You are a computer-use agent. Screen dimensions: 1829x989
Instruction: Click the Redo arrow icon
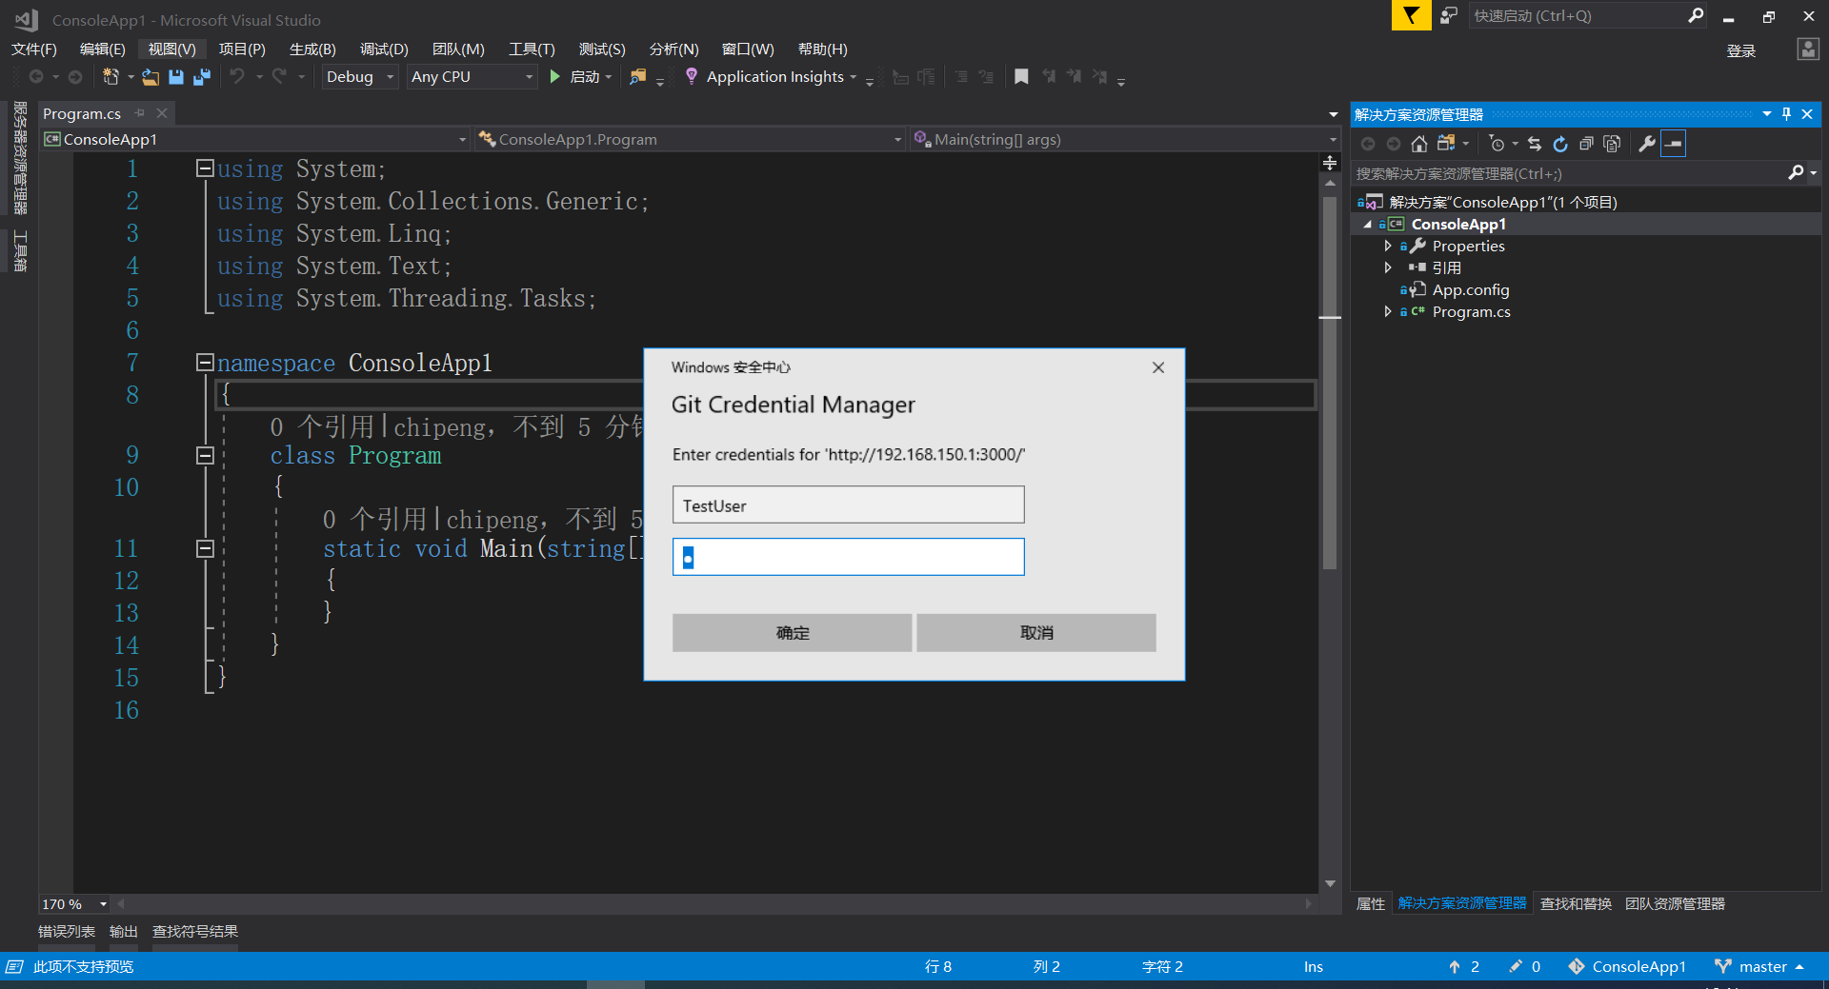click(279, 76)
